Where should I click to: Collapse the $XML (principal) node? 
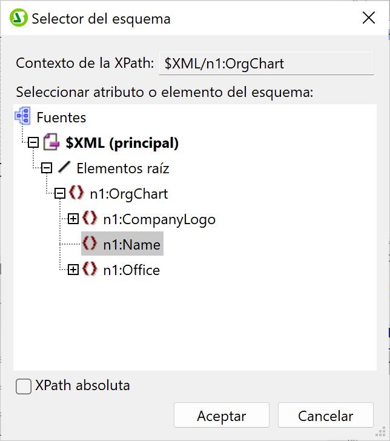33,143
